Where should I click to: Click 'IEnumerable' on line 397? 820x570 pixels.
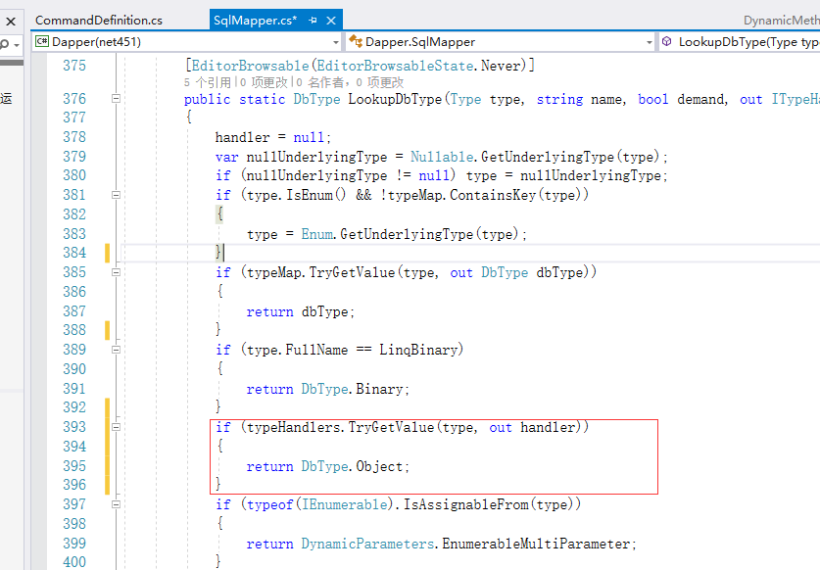(345, 504)
